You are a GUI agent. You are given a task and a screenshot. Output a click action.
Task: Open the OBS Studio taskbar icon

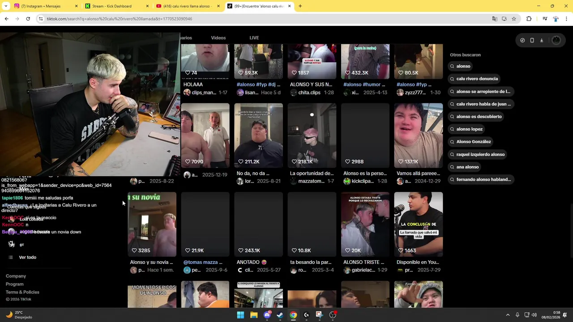333,315
